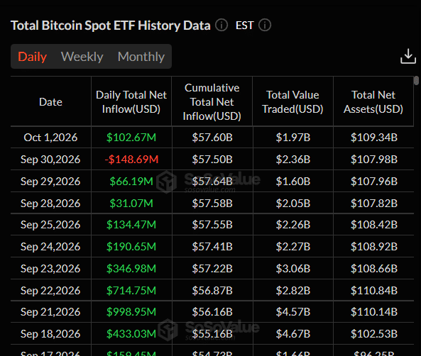Select the Sep 28,2026 date cell
The width and height of the screenshot is (421, 356).
click(x=50, y=204)
